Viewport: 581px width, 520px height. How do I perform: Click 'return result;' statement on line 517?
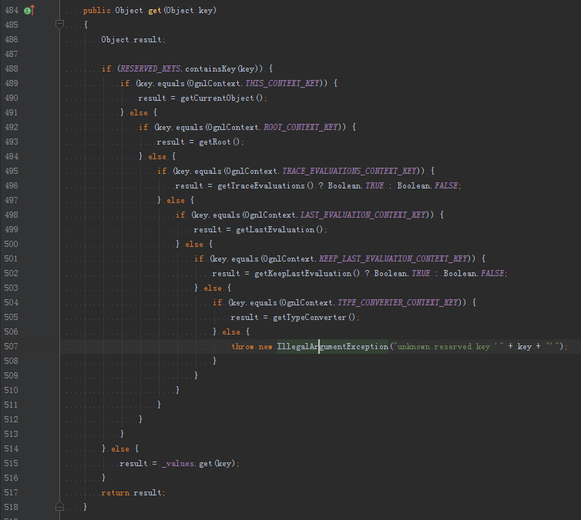(133, 492)
